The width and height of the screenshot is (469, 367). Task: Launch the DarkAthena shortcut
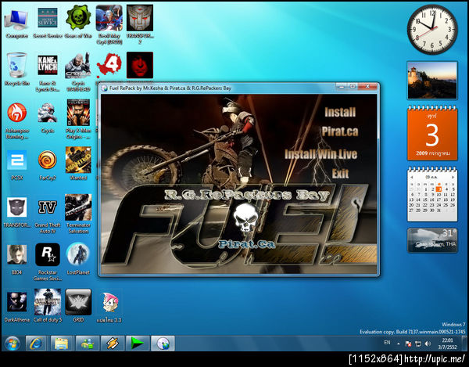[16, 307]
